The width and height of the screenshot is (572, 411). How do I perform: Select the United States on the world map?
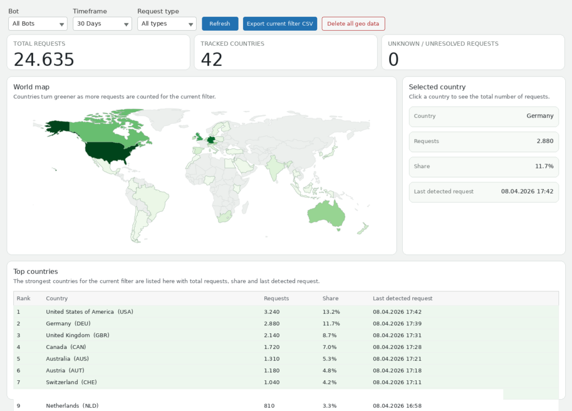coord(112,152)
